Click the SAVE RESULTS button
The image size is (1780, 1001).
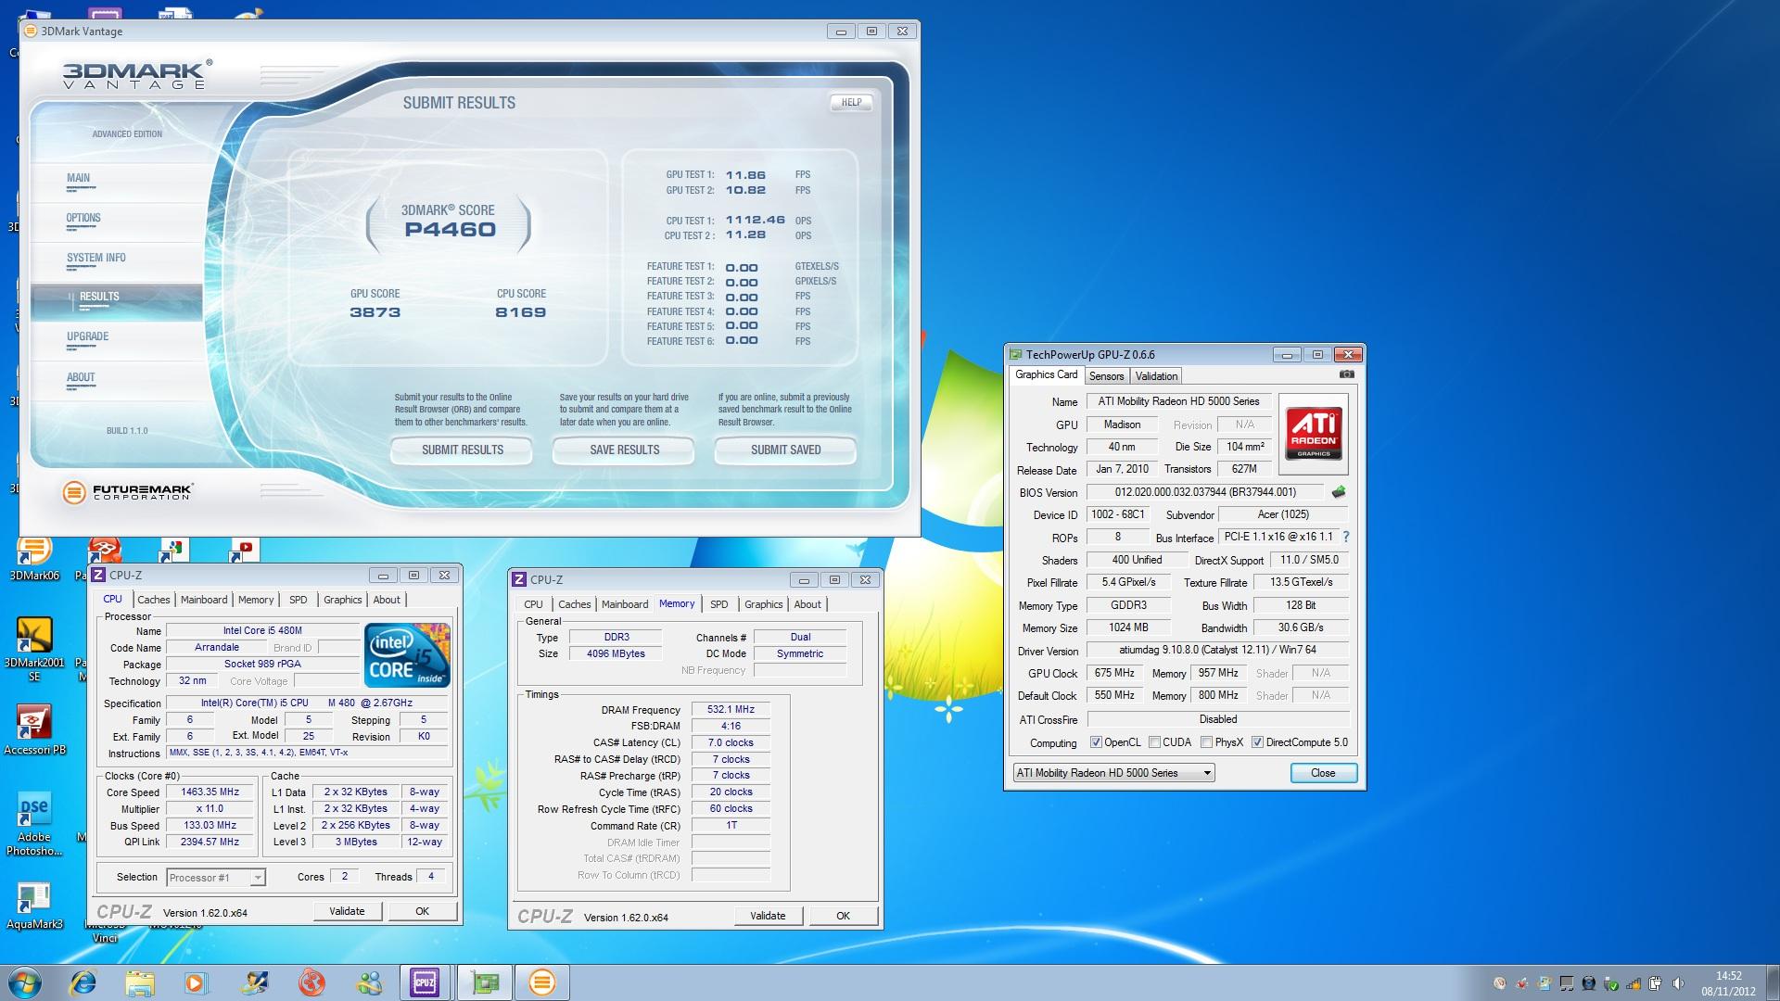click(624, 450)
